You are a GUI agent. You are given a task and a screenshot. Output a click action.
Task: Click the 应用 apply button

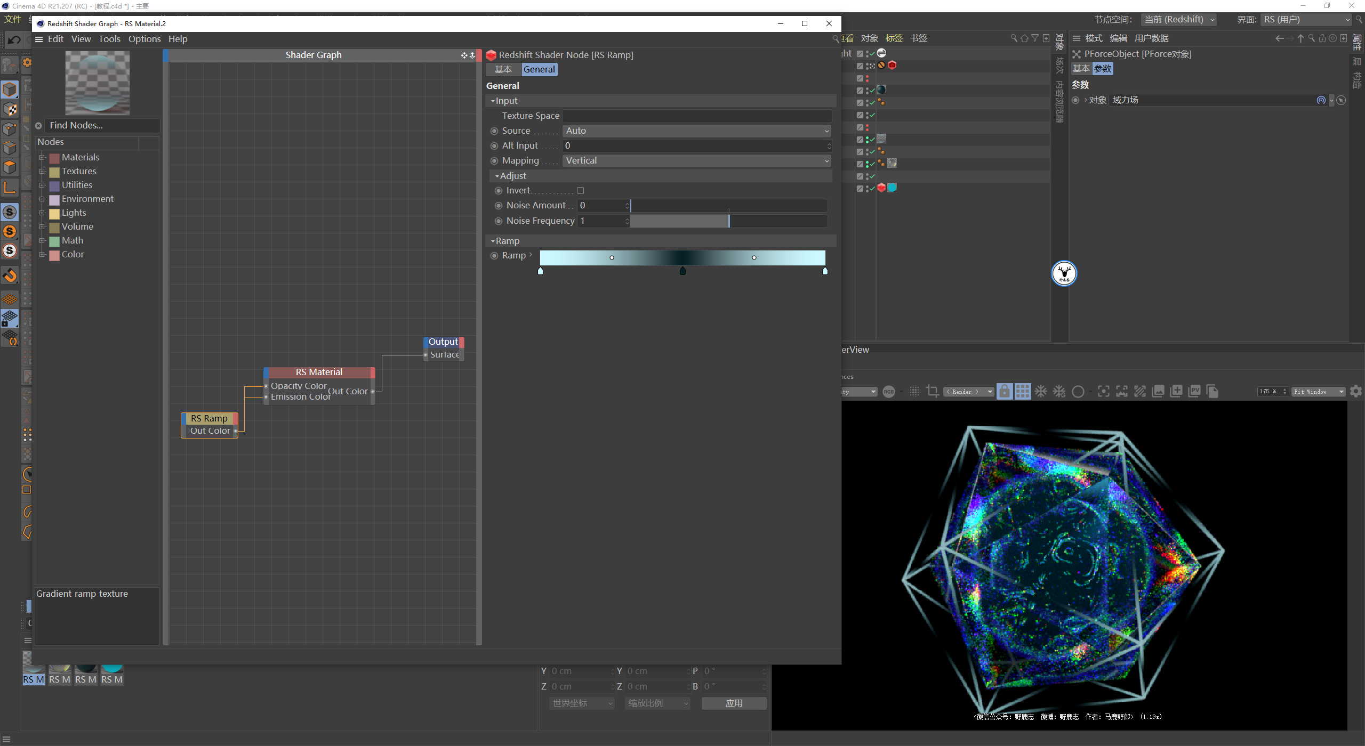click(734, 703)
